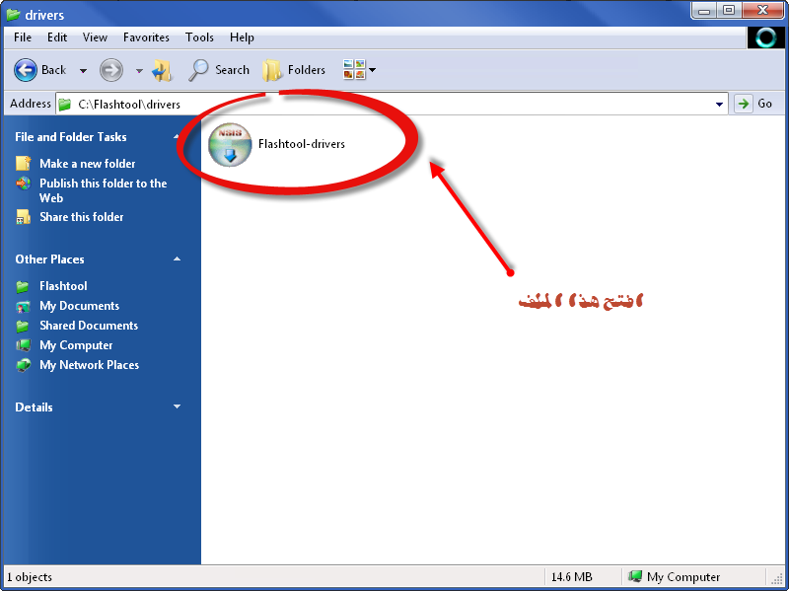Click the My Computer sidebar icon
This screenshot has height=591, width=789.
[x=23, y=345]
